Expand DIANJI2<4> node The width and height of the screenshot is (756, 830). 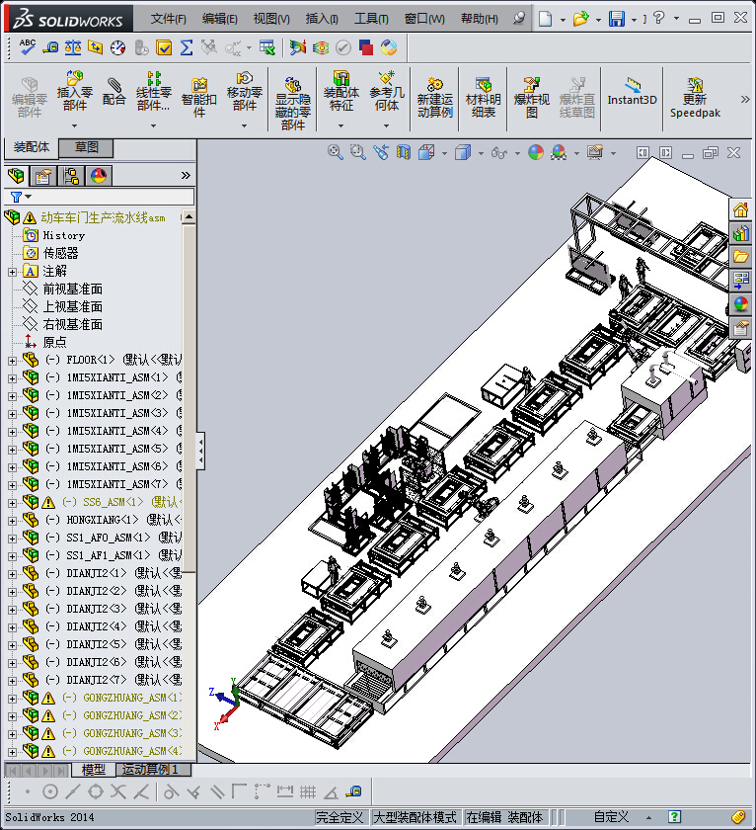(12, 627)
